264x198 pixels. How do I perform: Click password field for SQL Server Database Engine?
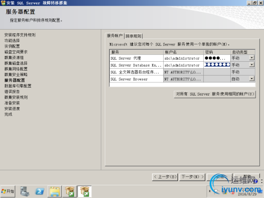217,65
